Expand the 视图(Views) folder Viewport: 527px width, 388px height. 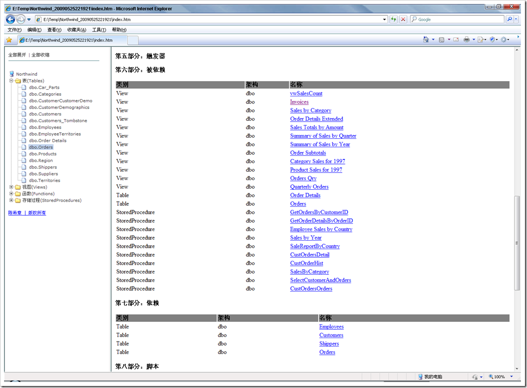pyautogui.click(x=11, y=187)
